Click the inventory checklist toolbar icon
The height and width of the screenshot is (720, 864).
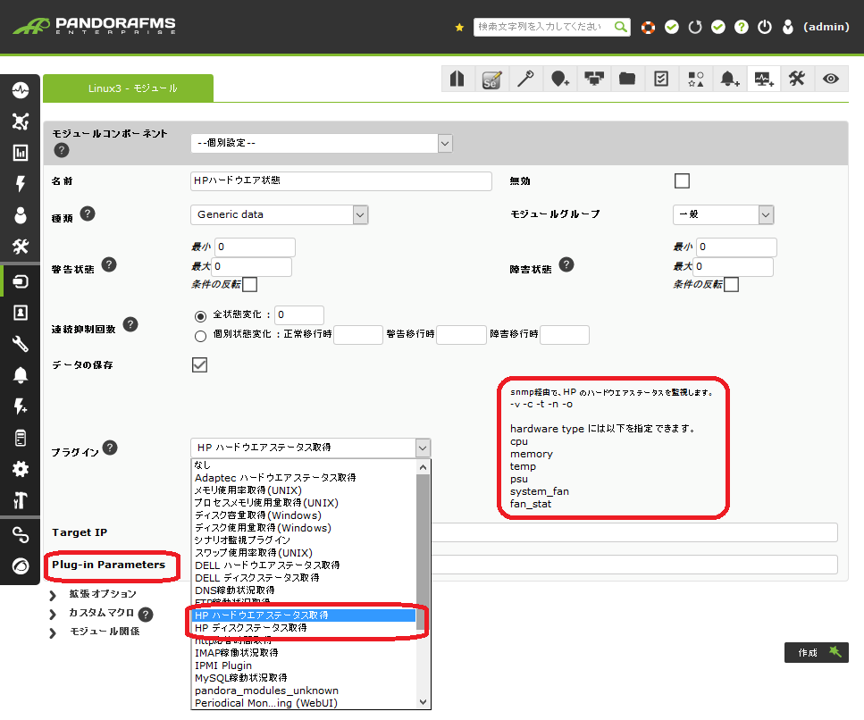[x=661, y=79]
